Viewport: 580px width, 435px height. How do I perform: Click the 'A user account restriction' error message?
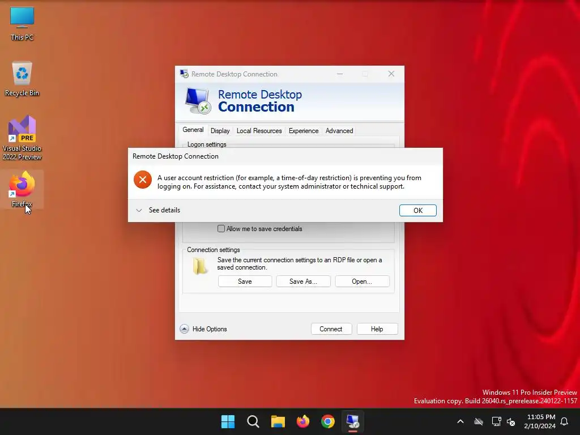point(289,182)
